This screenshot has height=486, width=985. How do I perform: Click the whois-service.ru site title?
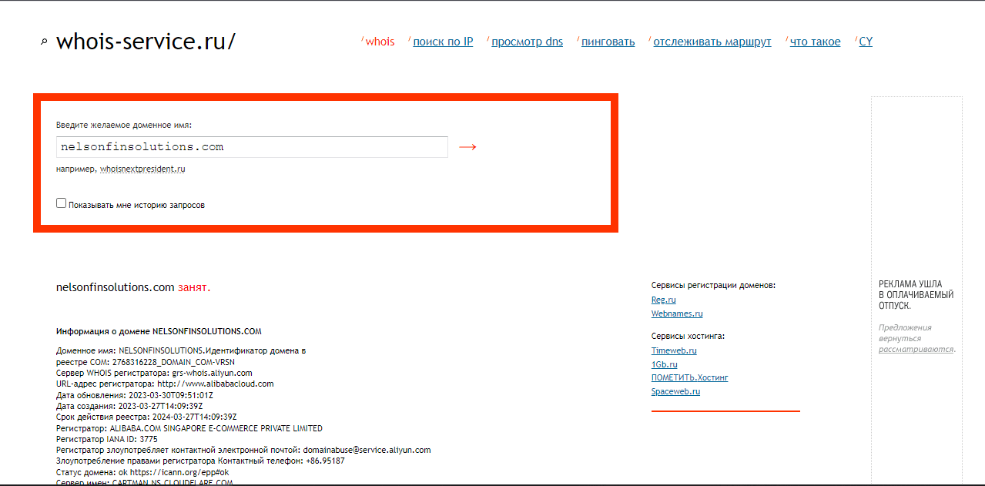point(146,42)
